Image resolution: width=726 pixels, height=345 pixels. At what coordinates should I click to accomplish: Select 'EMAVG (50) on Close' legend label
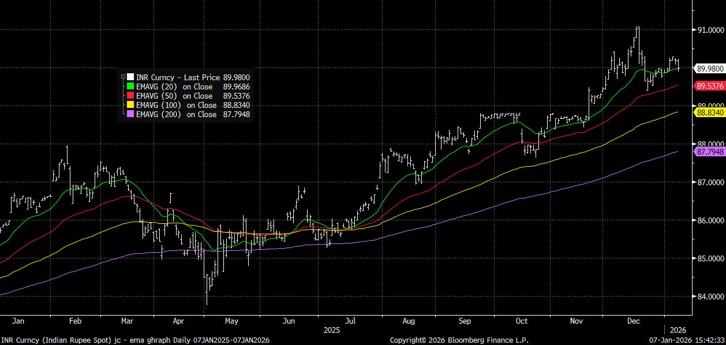(x=174, y=96)
